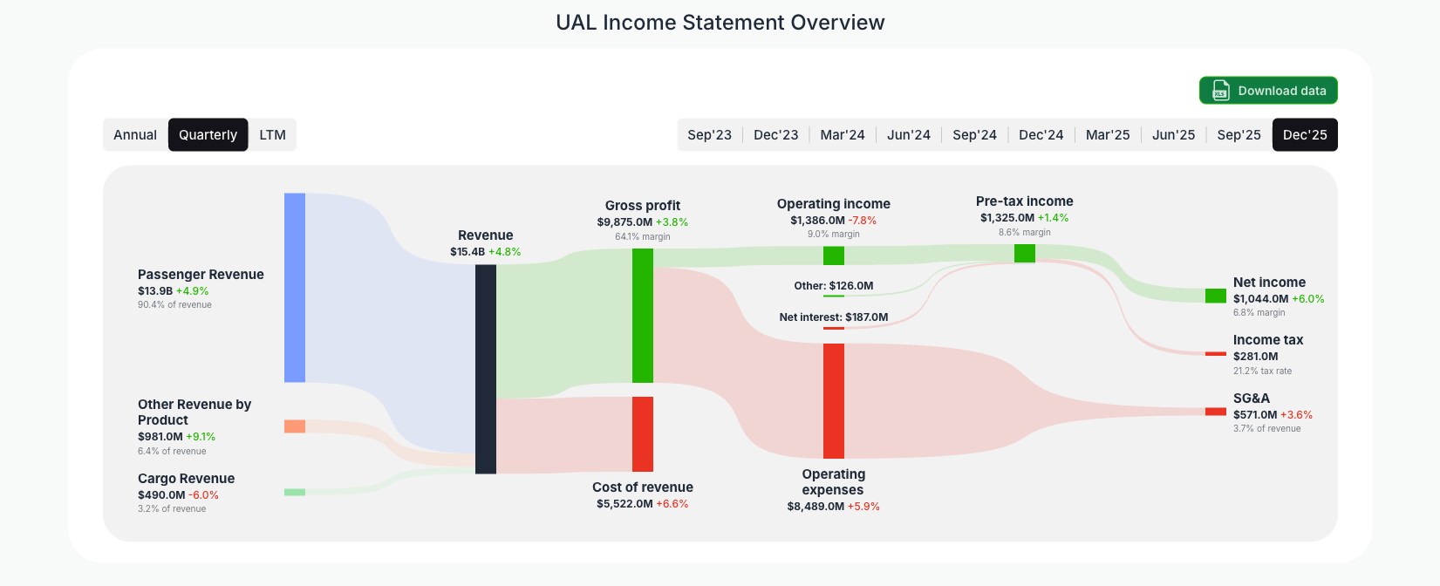Screen dimensions: 1440x586
Task: Click the XLS file icon on Download data button
Action: click(x=1219, y=90)
